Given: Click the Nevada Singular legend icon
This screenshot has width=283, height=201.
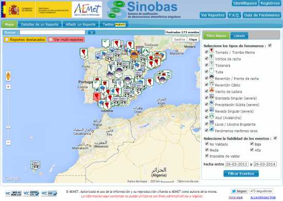Looking at the screenshot, I should point(211,110).
